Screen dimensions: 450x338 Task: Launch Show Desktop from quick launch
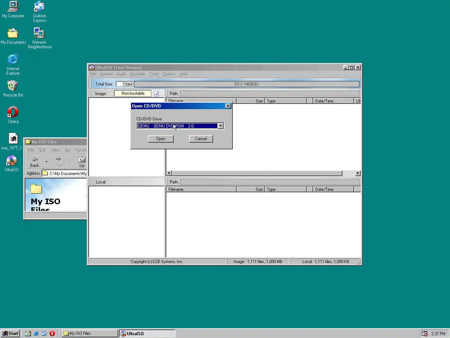pos(28,333)
